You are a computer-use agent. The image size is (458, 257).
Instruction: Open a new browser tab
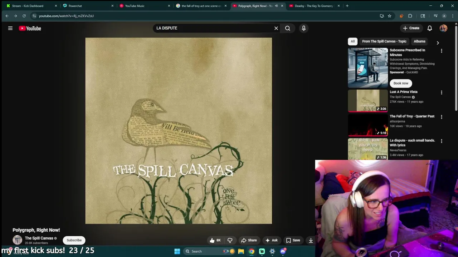click(x=347, y=6)
